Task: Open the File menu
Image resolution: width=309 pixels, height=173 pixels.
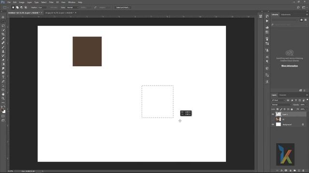Action: tap(9, 2)
